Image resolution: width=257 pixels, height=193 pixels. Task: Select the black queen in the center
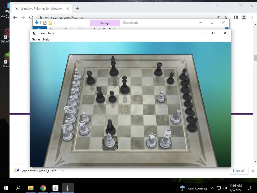pyautogui.click(x=125, y=85)
